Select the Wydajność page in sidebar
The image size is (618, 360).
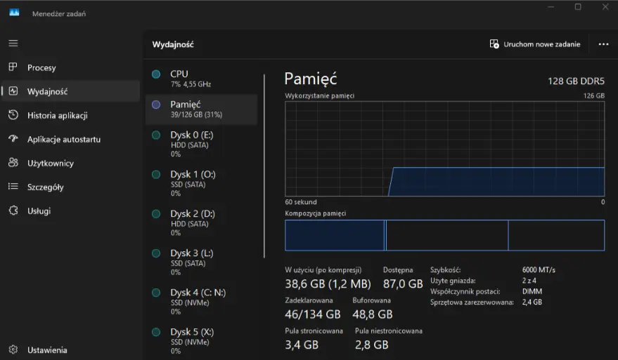pos(71,91)
